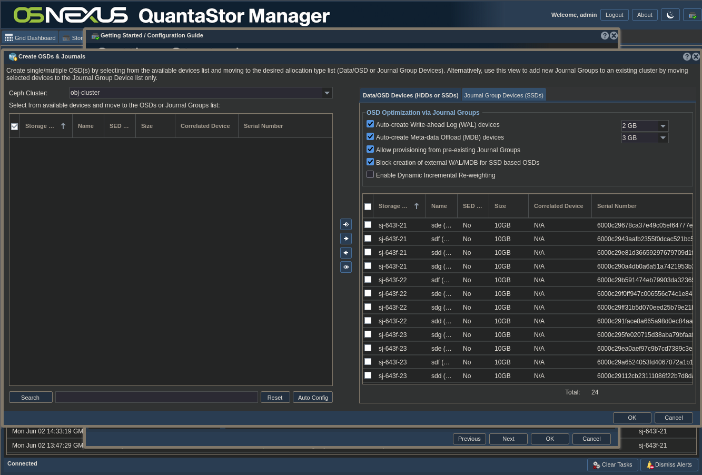Click the single left arrow move button
Screen dimensions: 702x475
click(x=346, y=253)
